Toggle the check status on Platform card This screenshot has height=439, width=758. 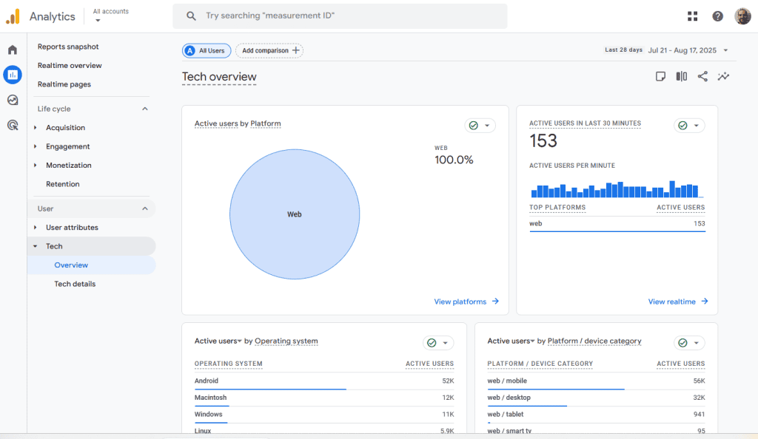point(480,126)
